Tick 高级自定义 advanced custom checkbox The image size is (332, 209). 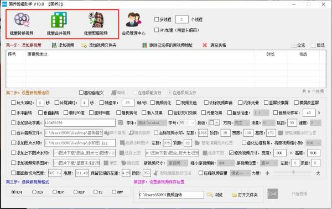pyautogui.click(x=81, y=93)
